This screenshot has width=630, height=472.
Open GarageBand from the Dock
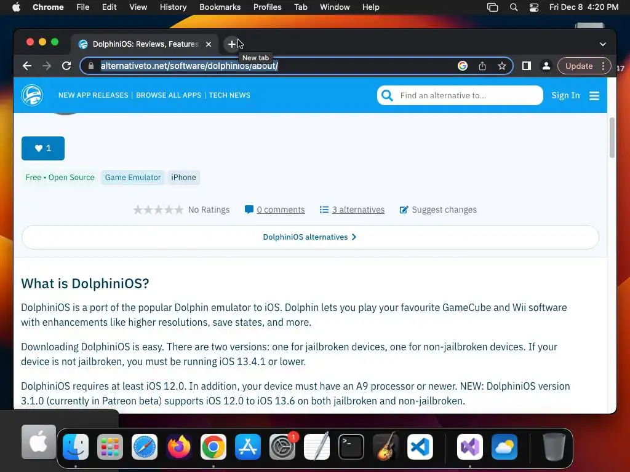click(x=386, y=447)
